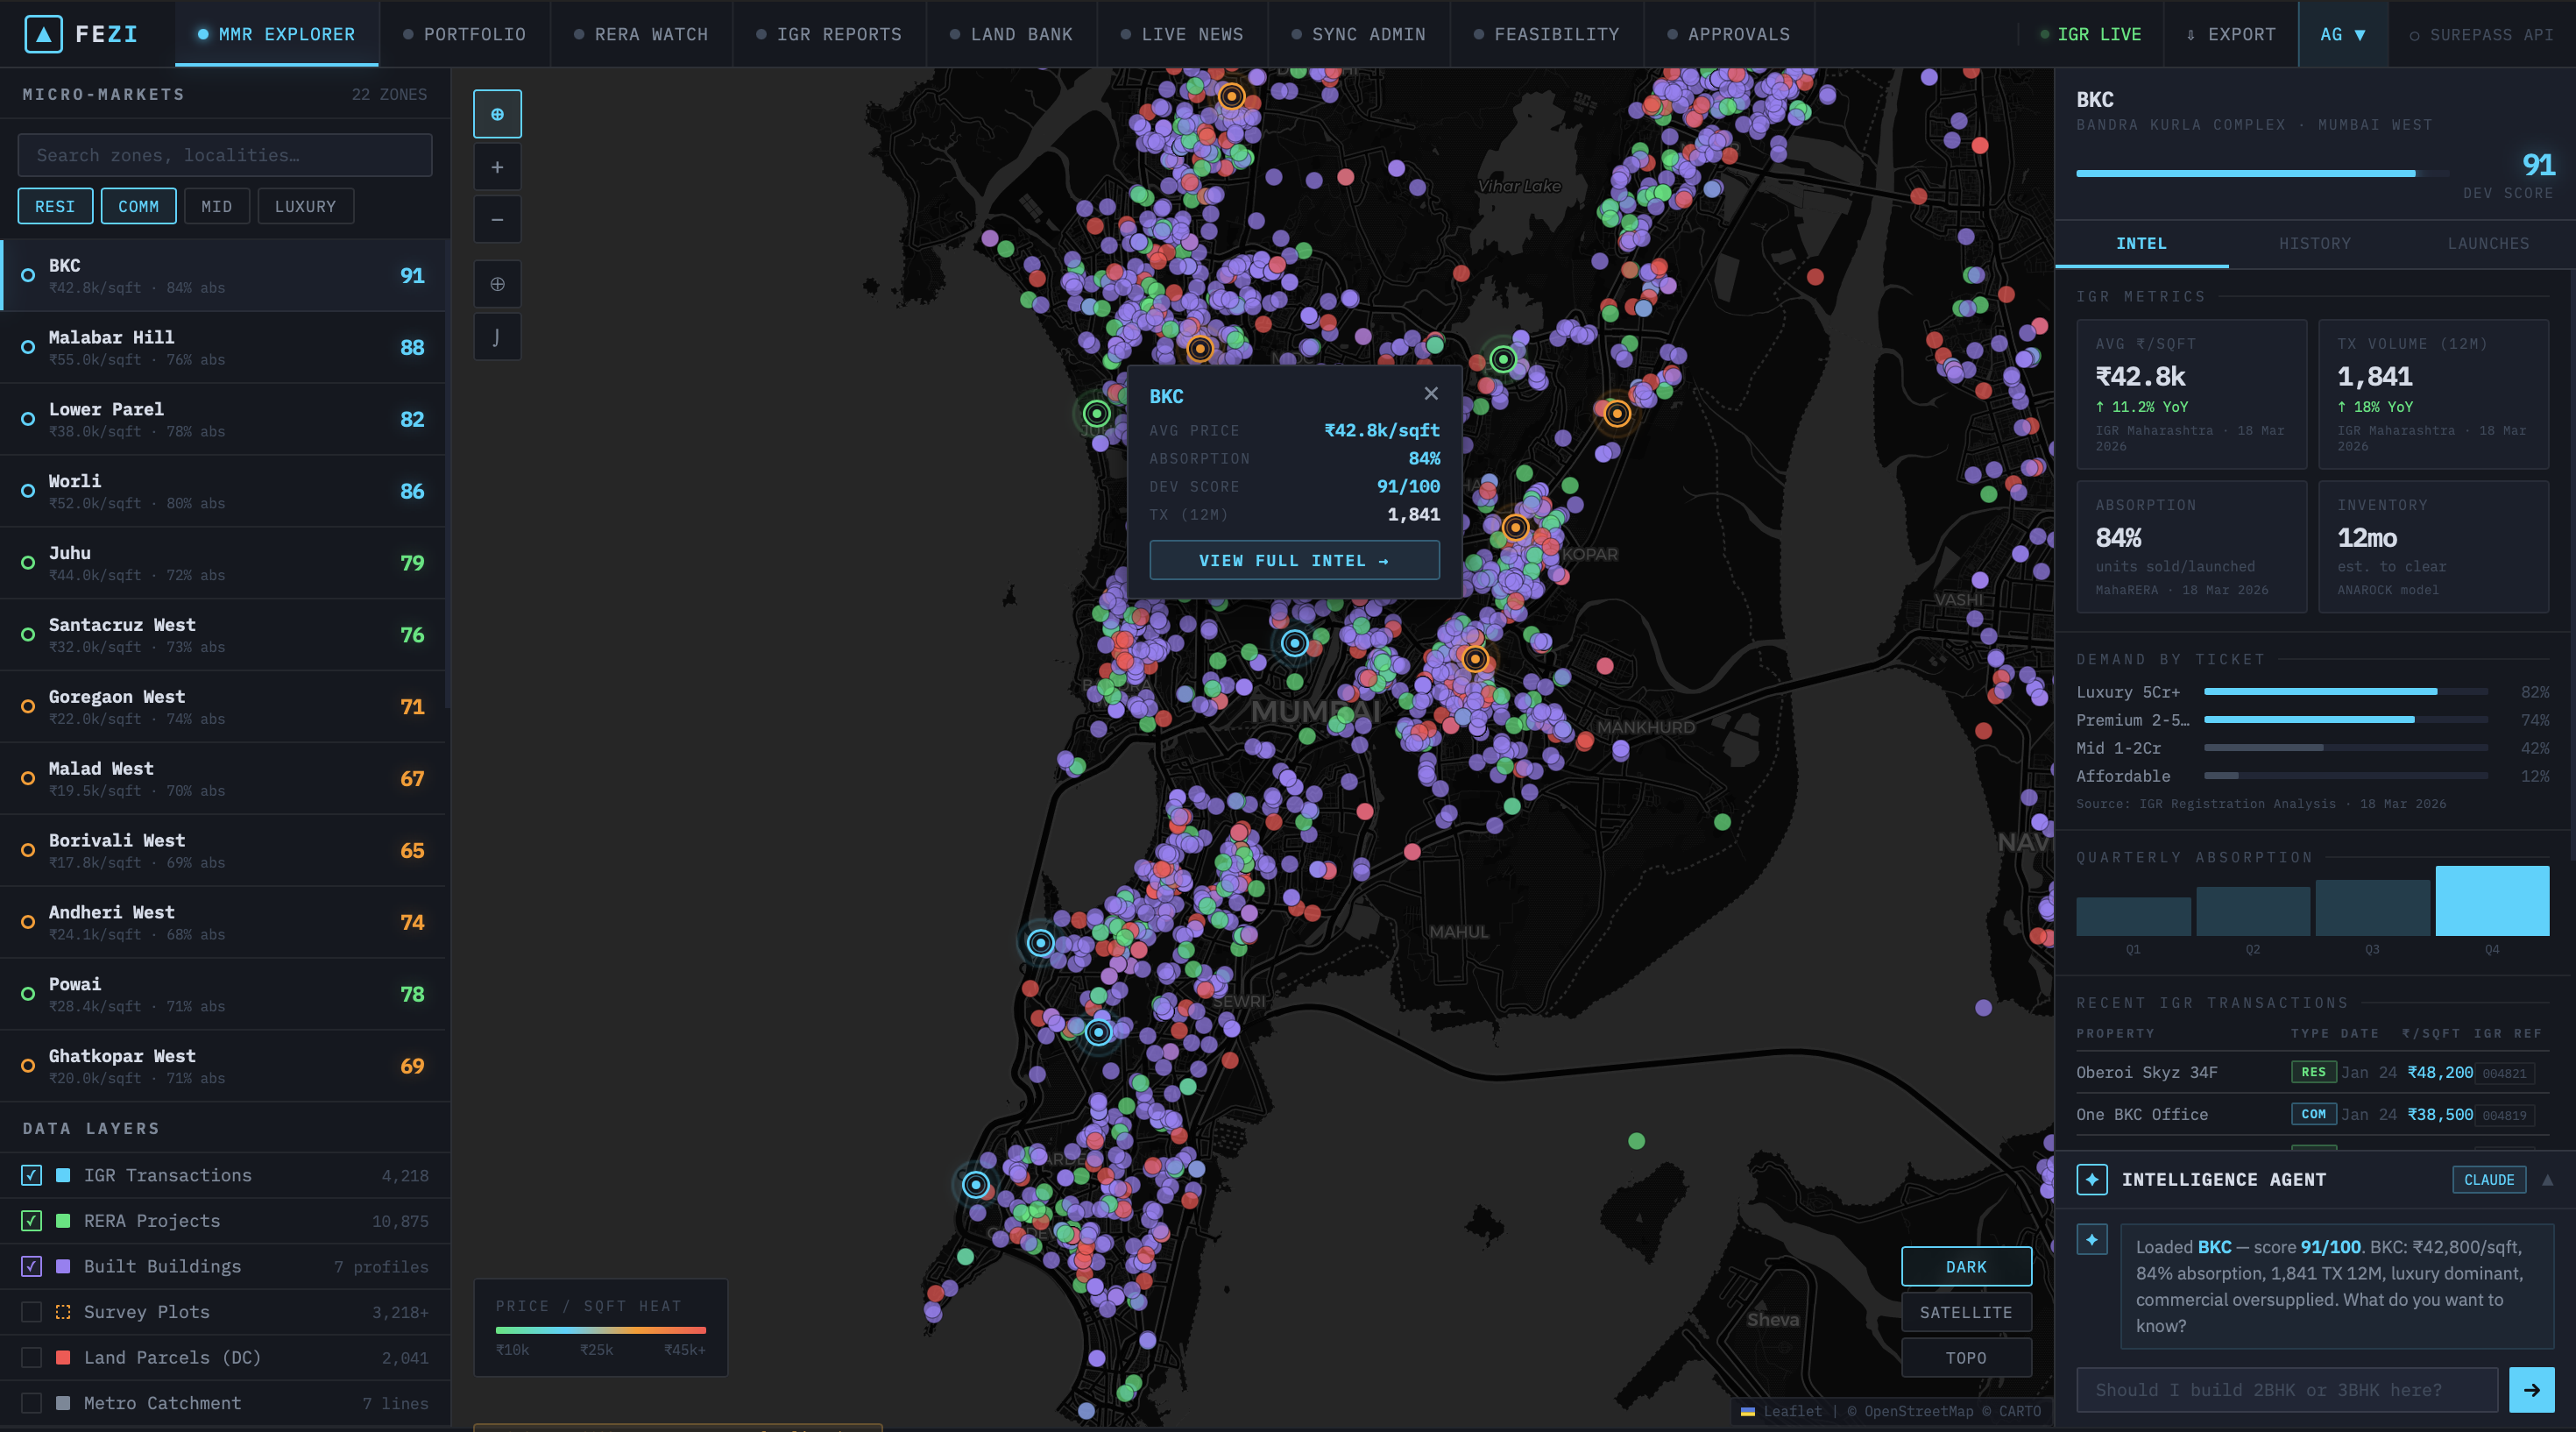Switch to the HISTORY panel tab
The width and height of the screenshot is (2576, 1432).
click(x=2314, y=244)
